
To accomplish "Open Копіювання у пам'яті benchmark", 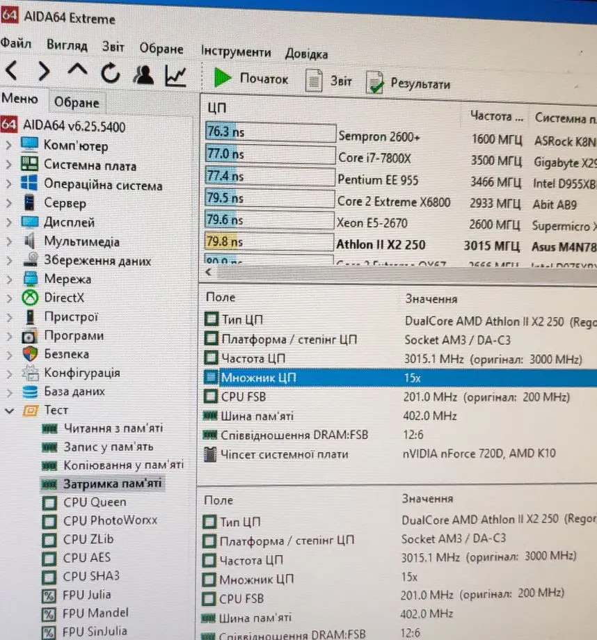I will [113, 465].
